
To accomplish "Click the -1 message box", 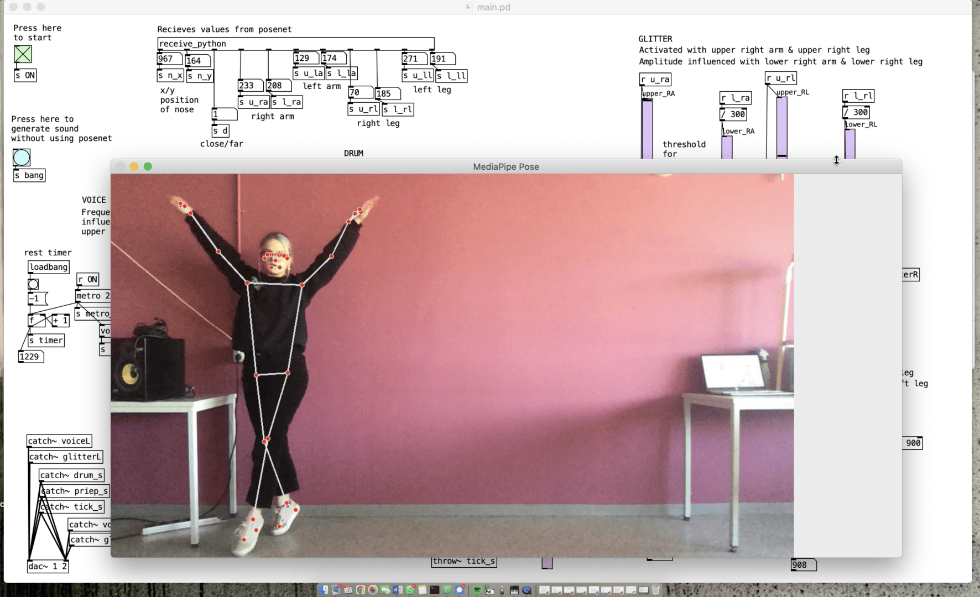I will point(37,298).
